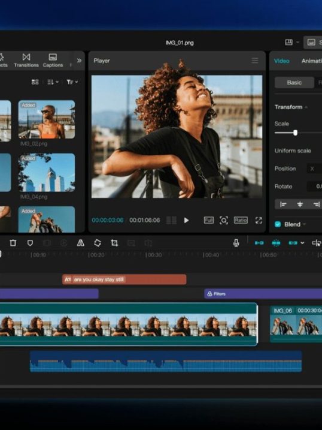Expand the hidden tabs with double chevron

coord(79,61)
